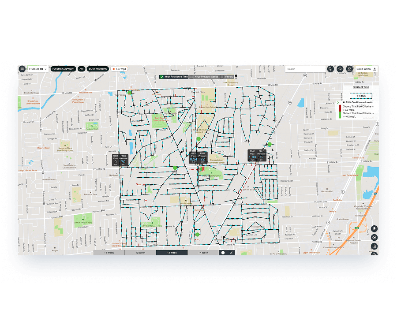Image resolution: width=397 pixels, height=321 pixels.
Task: Click inside the Search input field
Action: click(x=304, y=69)
